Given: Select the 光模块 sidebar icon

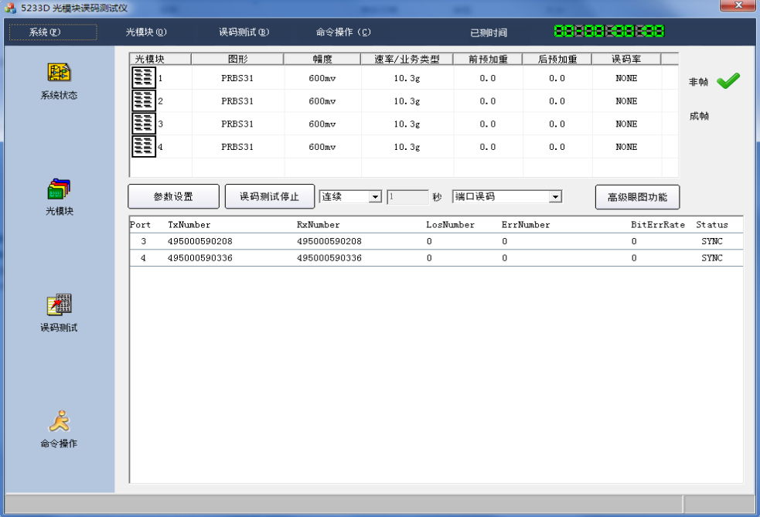Looking at the screenshot, I should [x=60, y=189].
